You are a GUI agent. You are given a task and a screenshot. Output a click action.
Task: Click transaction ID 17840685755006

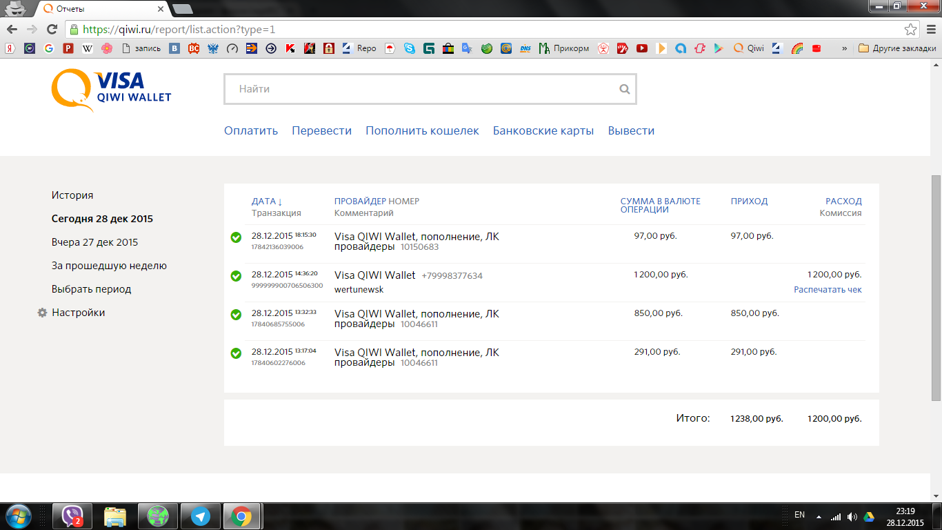[x=278, y=324]
